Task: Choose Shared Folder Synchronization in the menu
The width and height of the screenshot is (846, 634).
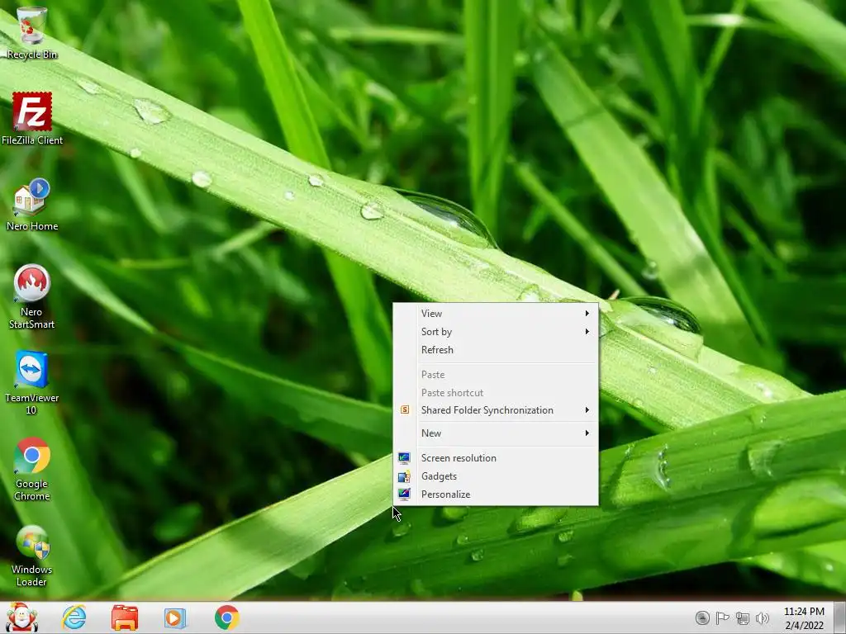Action: tap(496, 410)
